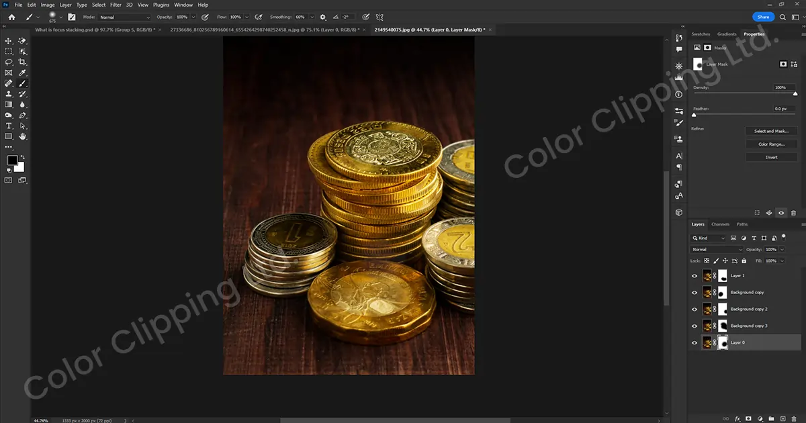Activate the Eyedropper tool
Screen dimensions: 806x423
point(23,73)
